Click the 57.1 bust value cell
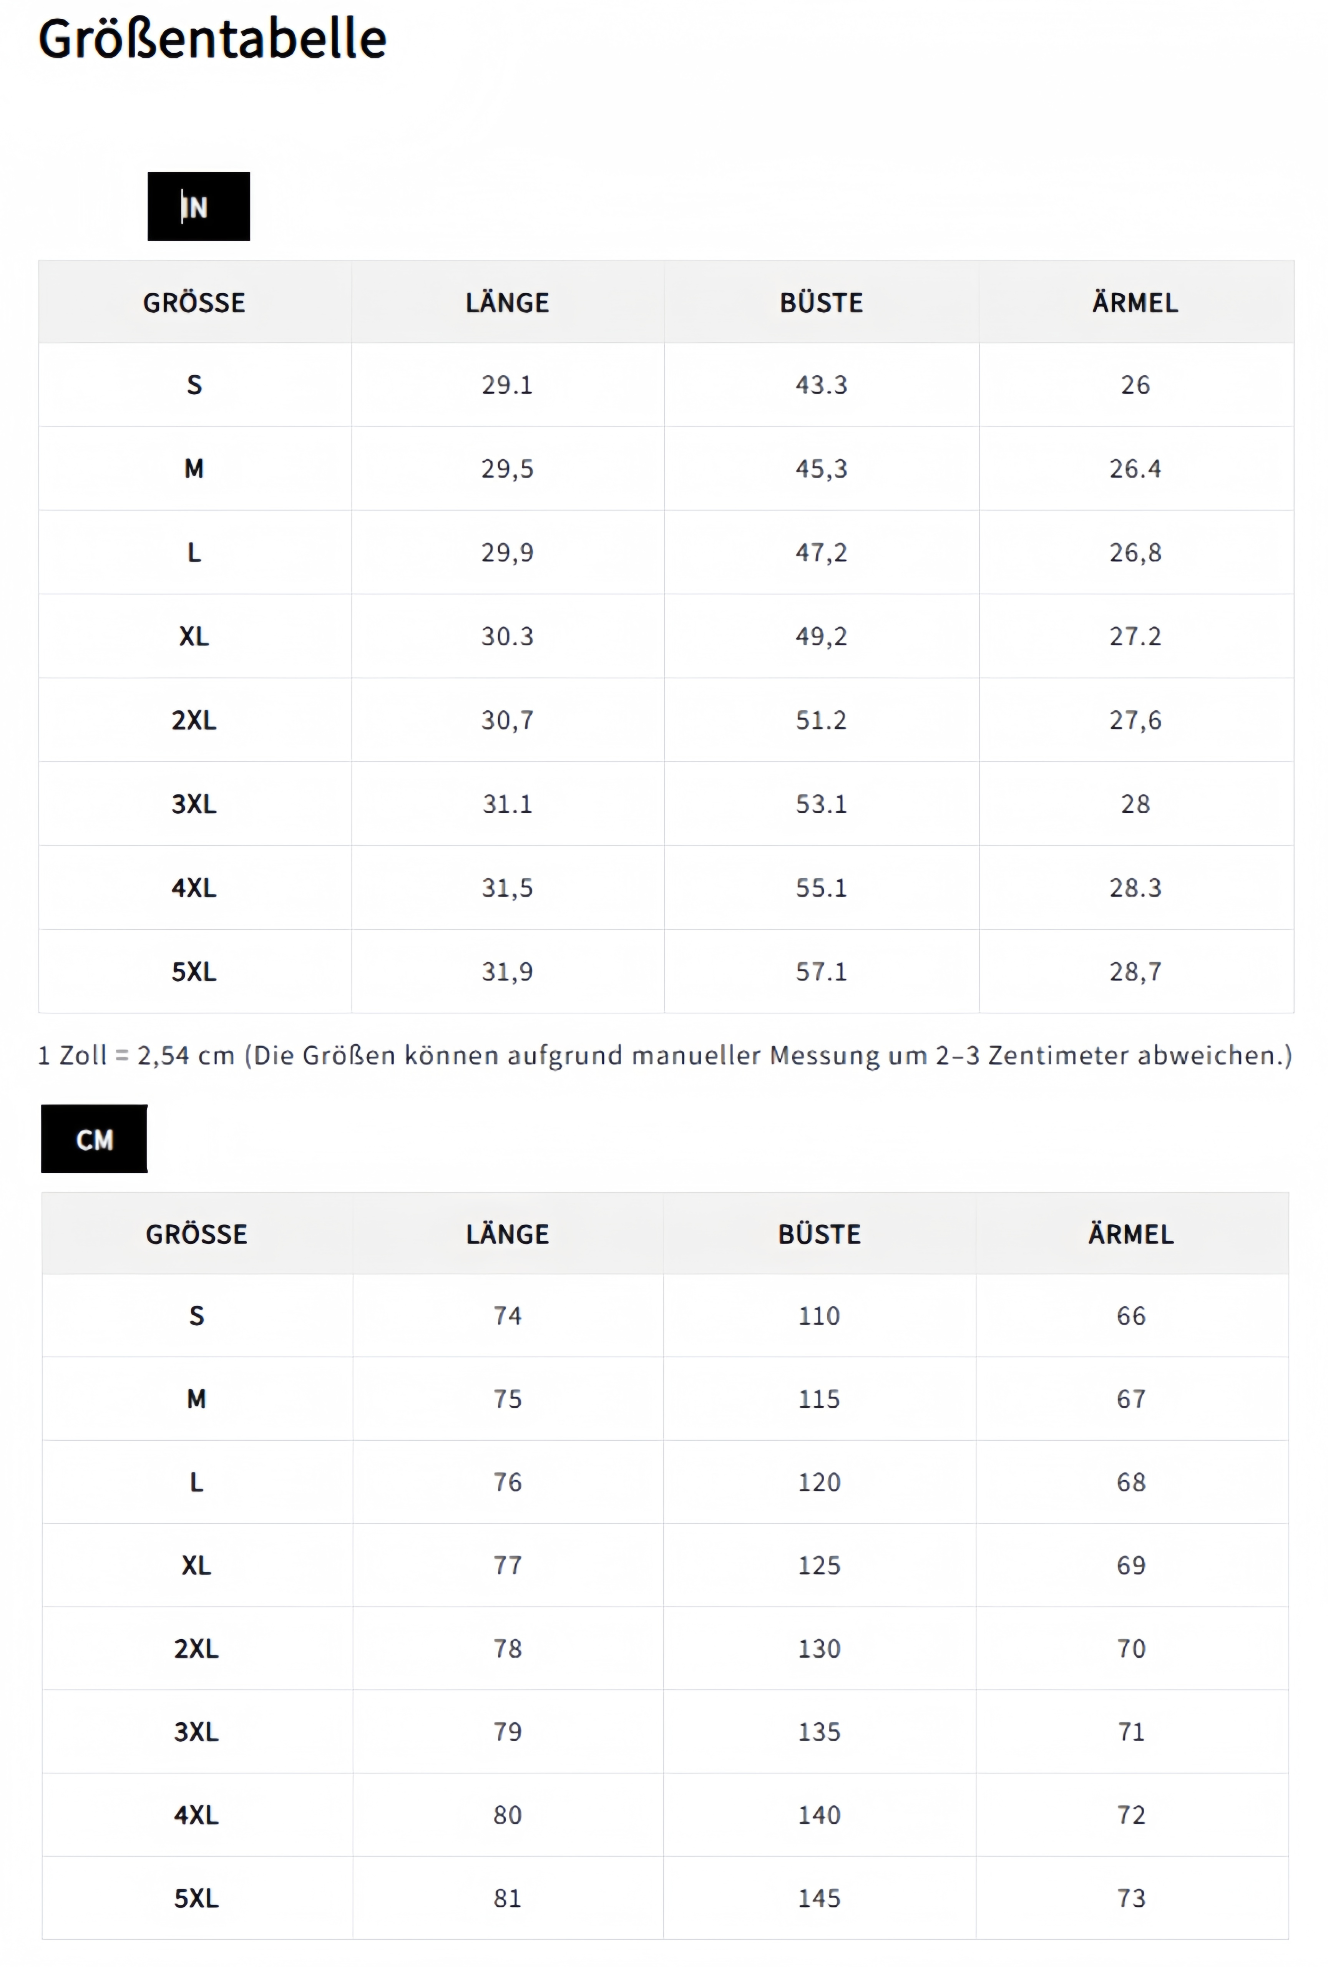 click(821, 971)
